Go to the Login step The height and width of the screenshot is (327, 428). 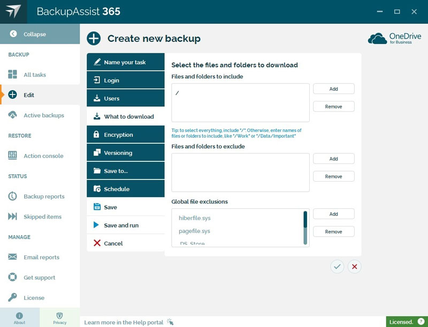tap(126, 80)
